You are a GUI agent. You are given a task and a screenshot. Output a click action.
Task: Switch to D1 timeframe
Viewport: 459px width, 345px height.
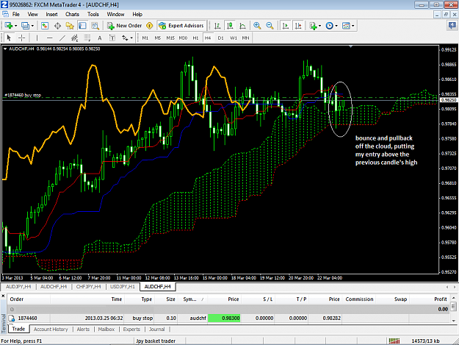[221, 38]
